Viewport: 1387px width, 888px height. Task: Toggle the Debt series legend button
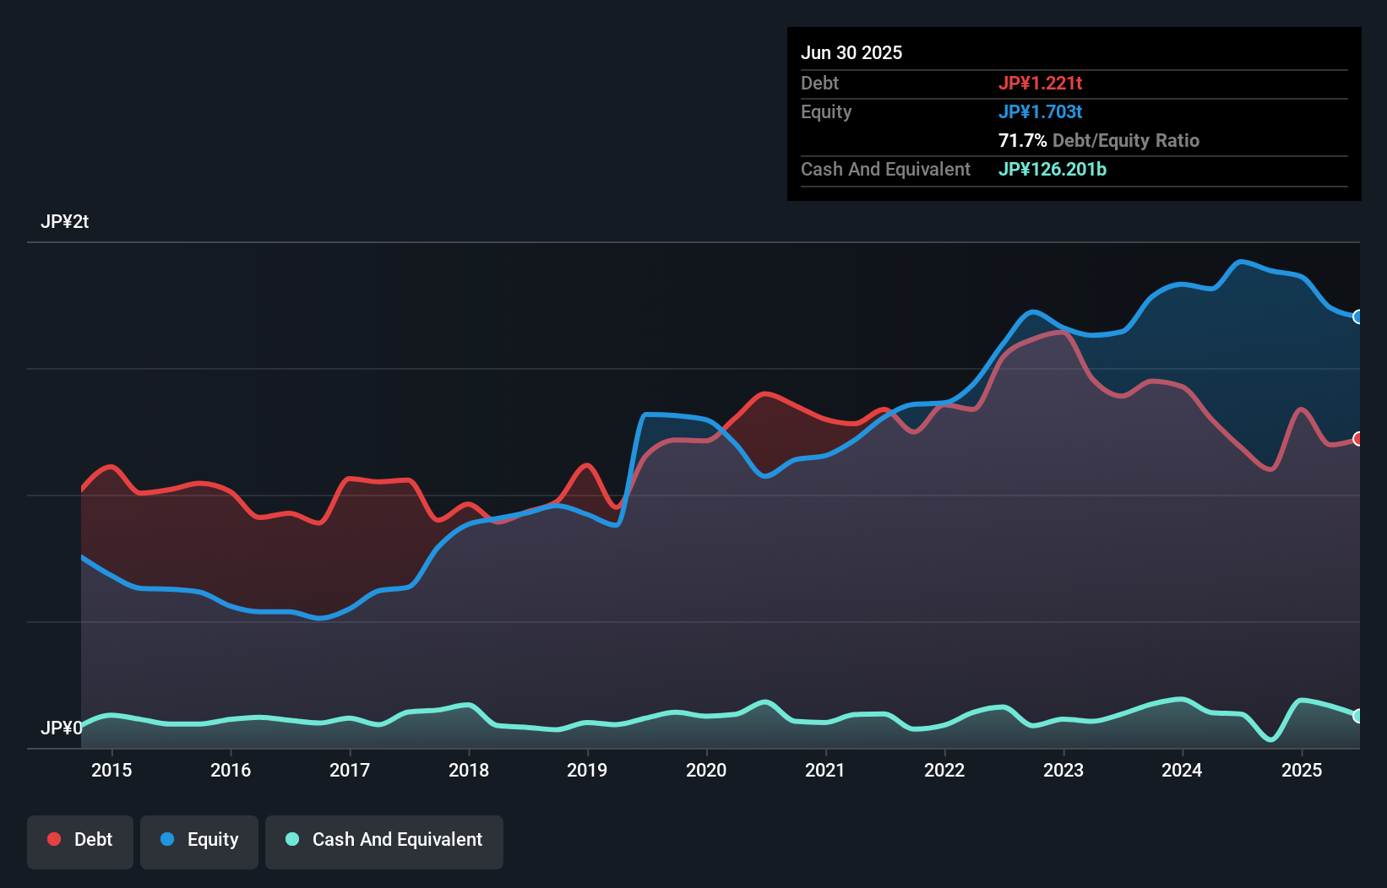(x=80, y=840)
